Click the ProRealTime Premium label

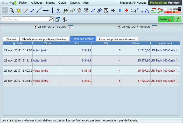[165, 3]
